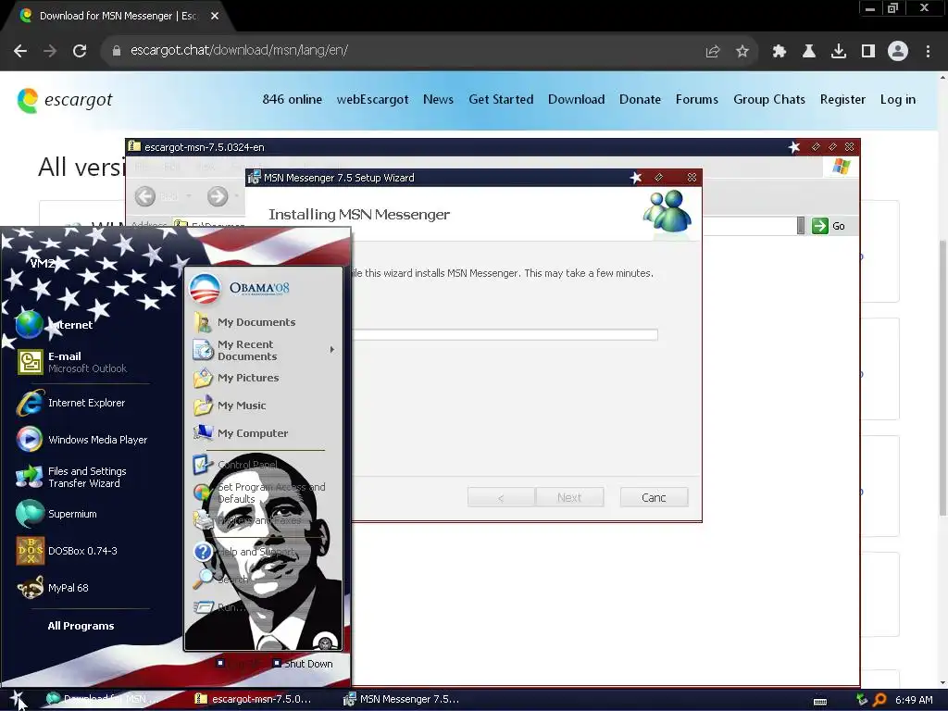Start DOSBox 0.74-3
Screen dimensions: 948x711
pos(67,551)
